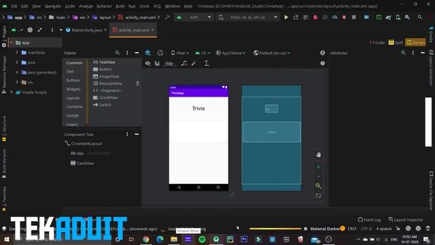The height and width of the screenshot is (245, 435).
Task: Open the Pixel 3a XL device dropdown
Action: point(247,17)
